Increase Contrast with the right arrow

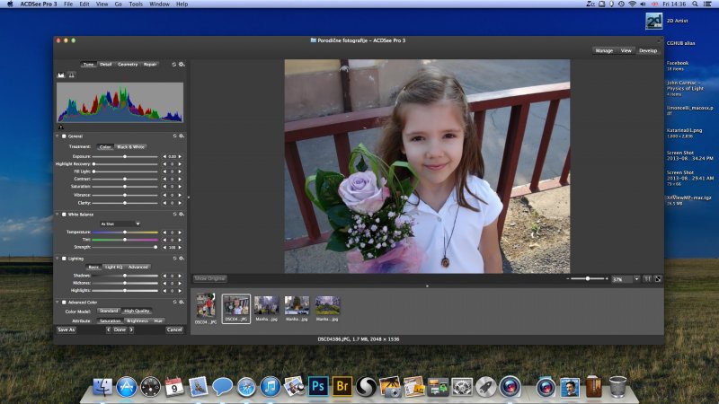click(x=181, y=179)
